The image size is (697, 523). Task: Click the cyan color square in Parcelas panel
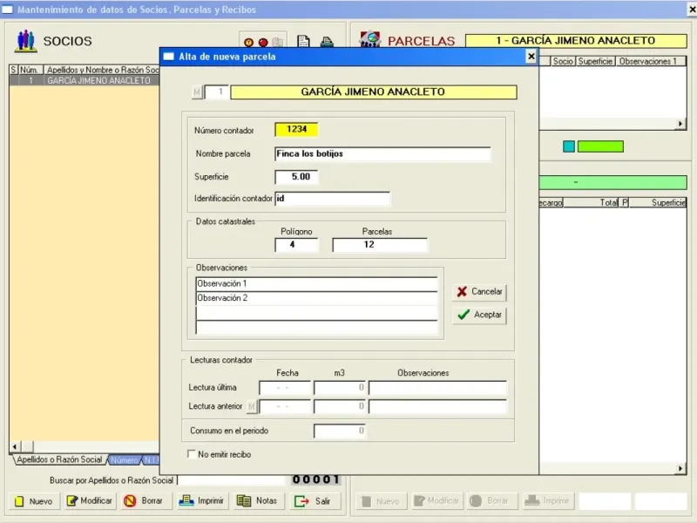[x=569, y=146]
